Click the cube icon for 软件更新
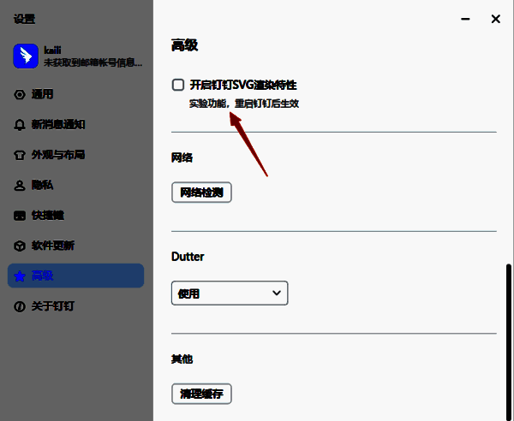The image size is (514, 421). (x=20, y=246)
